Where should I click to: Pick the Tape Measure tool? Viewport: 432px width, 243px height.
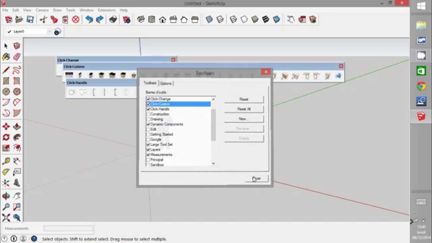(6, 161)
